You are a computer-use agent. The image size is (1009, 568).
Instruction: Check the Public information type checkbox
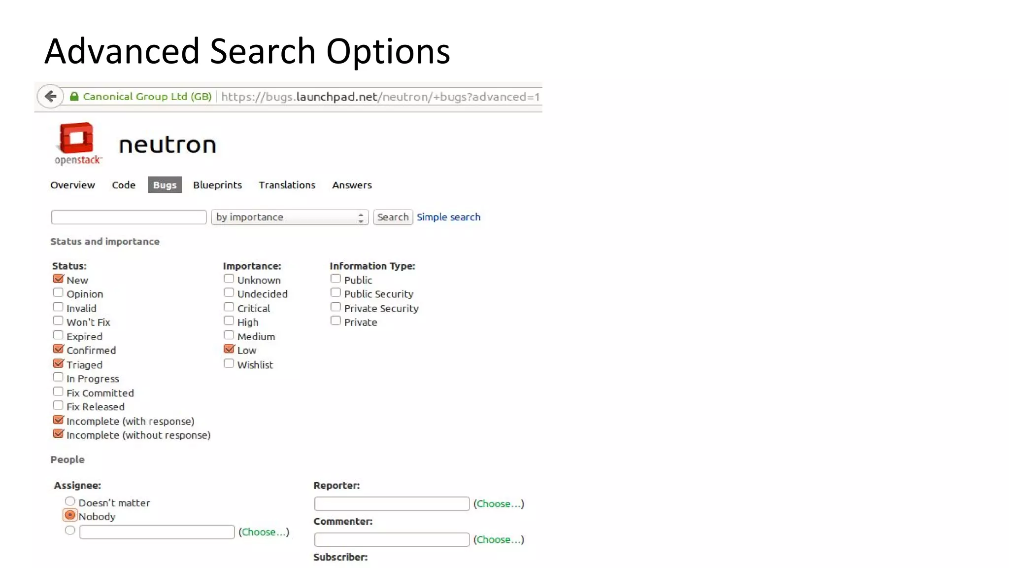[336, 279]
